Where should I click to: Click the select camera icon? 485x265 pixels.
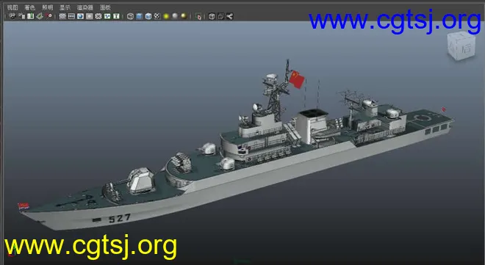tap(12, 16)
